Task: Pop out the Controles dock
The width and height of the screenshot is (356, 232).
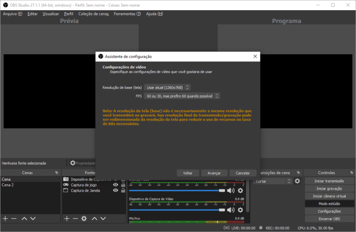Action: pyautogui.click(x=352, y=173)
